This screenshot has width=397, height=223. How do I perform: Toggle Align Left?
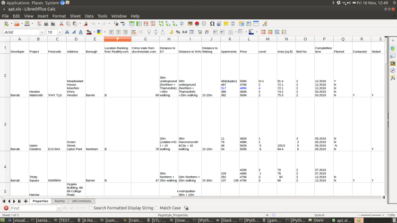[x=112, y=32]
